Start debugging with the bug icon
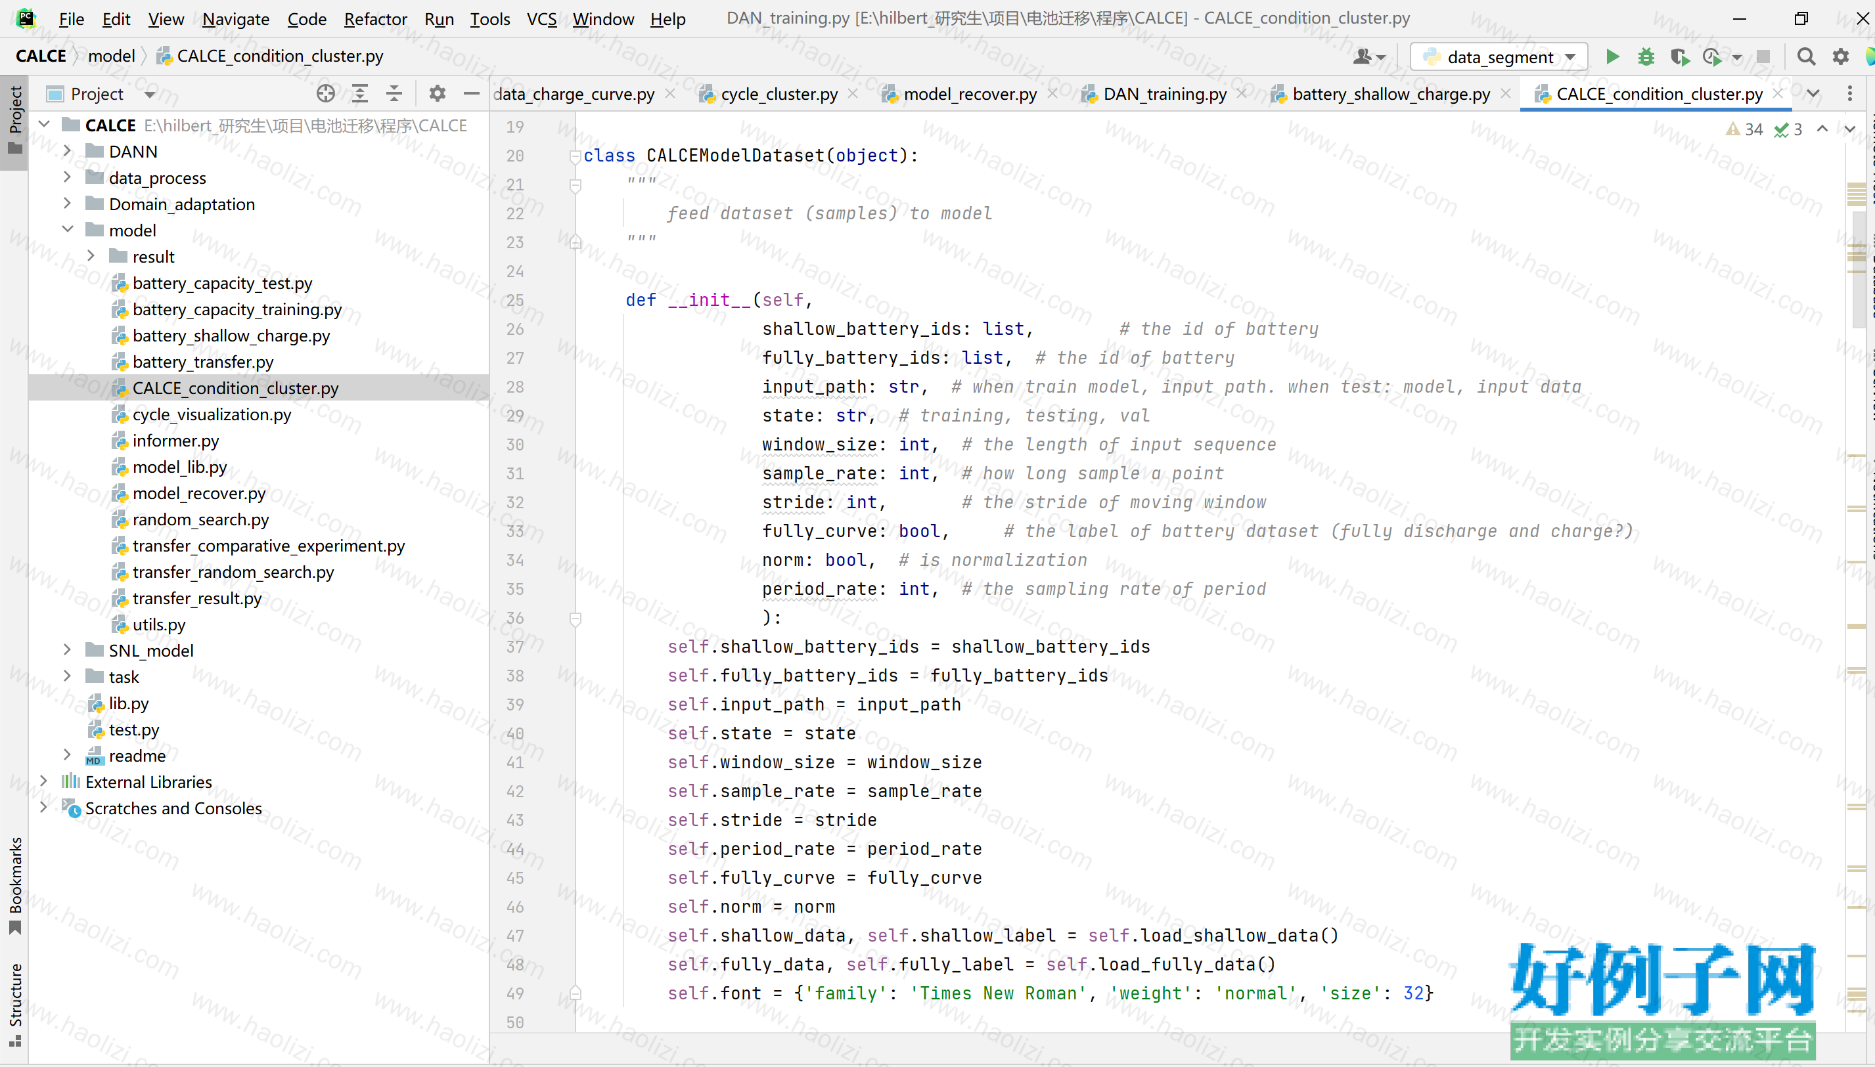1875x1067 pixels. (x=1646, y=56)
